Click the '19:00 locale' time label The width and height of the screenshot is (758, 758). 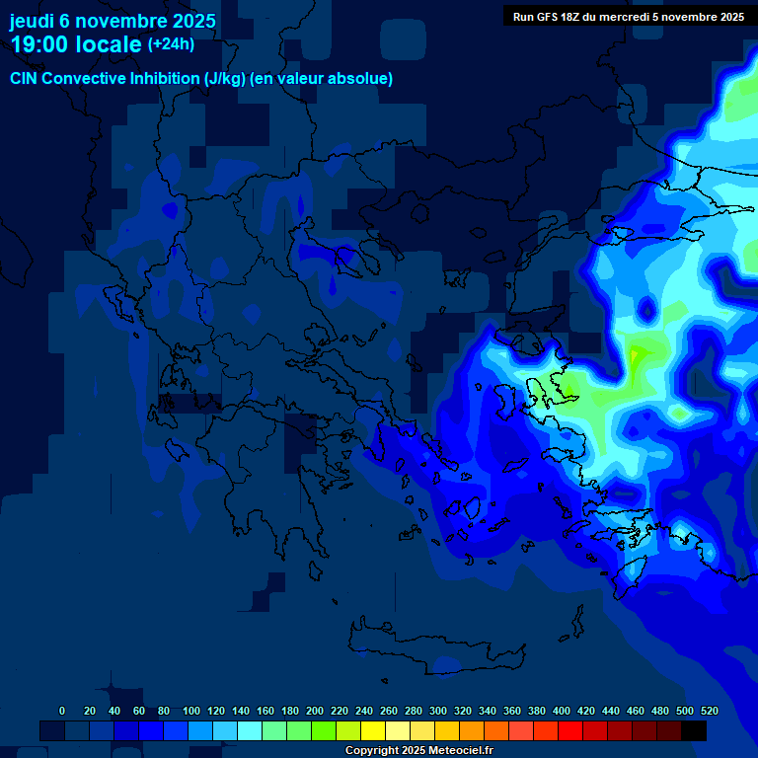coord(77,44)
